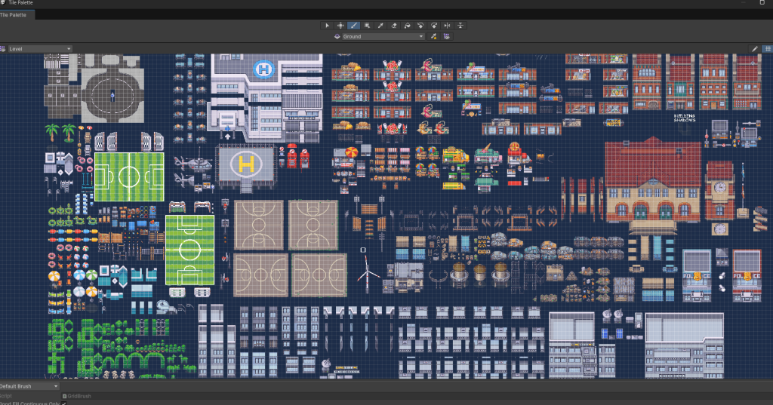Choose the Flood Fill bucket tool
Image resolution: width=773 pixels, height=405 pixels.
[407, 26]
